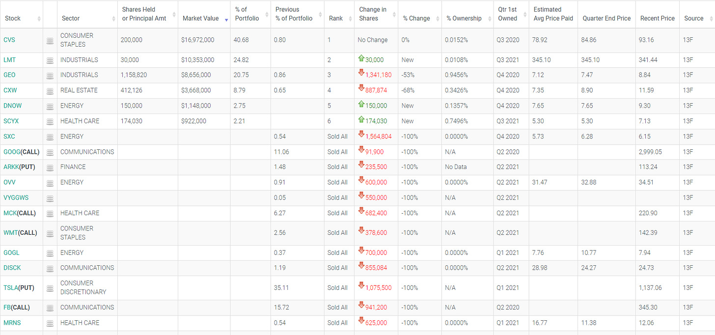
Task: Open the OVV stock link
Action: coord(9,182)
